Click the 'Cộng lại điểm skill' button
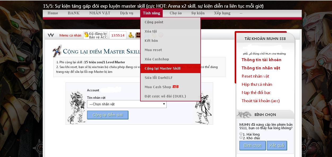Viewport: 332px width, 157px height. point(108,115)
